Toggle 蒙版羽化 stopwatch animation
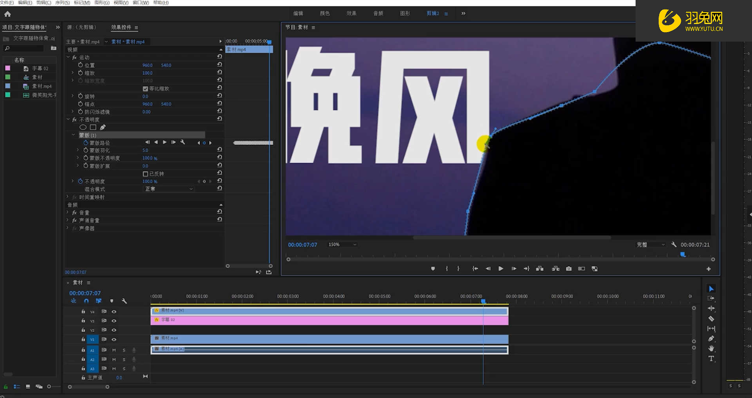752x398 pixels. [86, 150]
